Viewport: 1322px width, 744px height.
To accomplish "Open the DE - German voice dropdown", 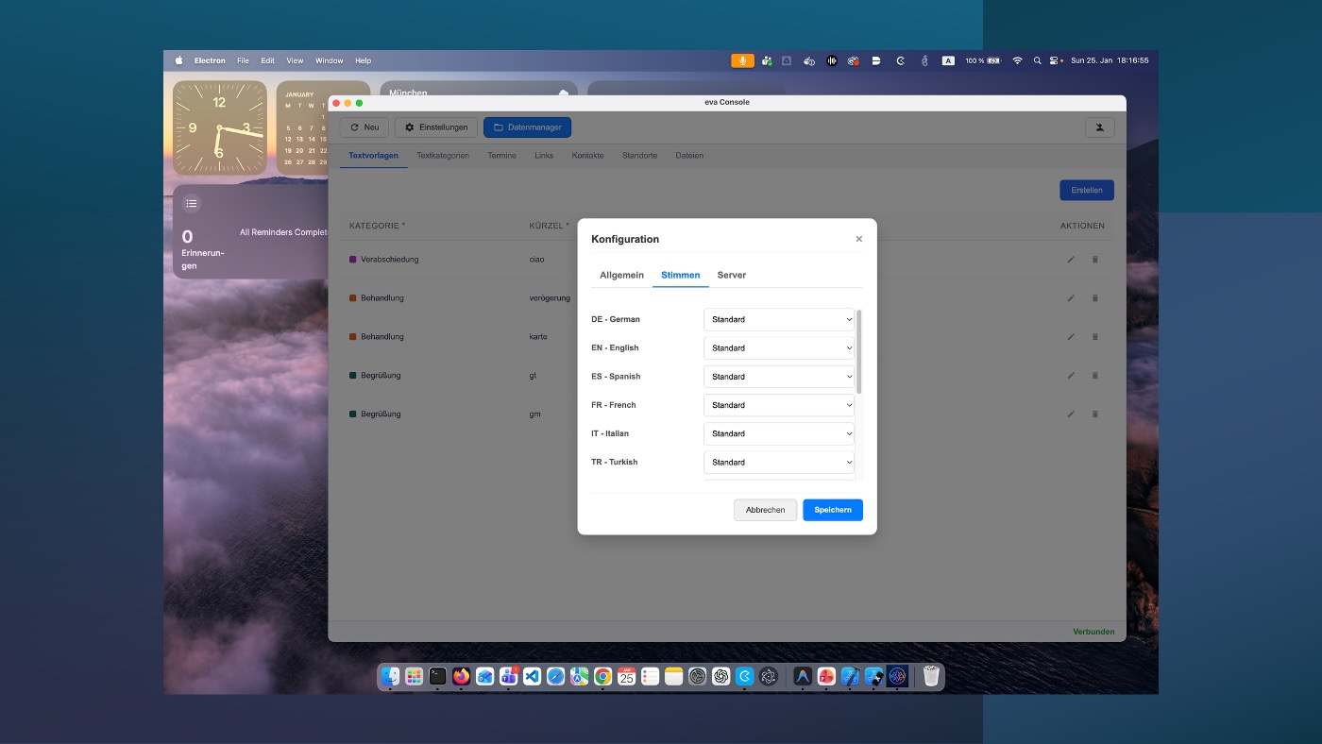I will pos(779,320).
